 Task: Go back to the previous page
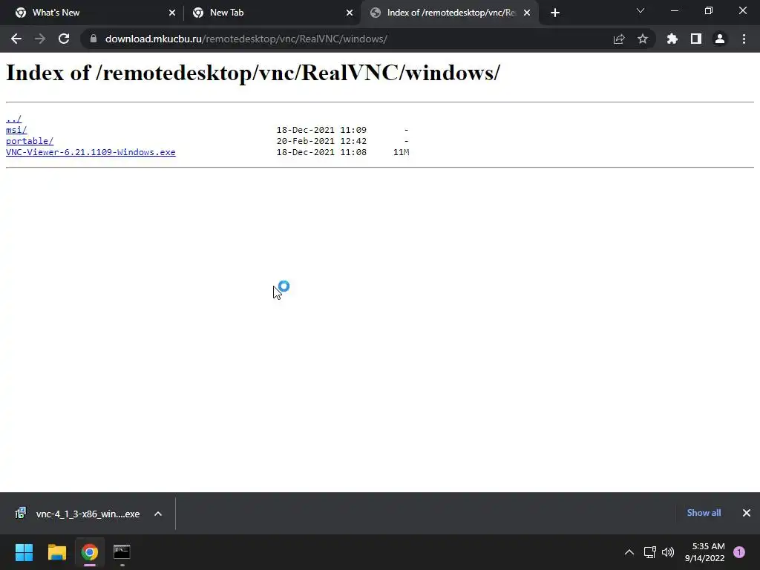tap(16, 39)
